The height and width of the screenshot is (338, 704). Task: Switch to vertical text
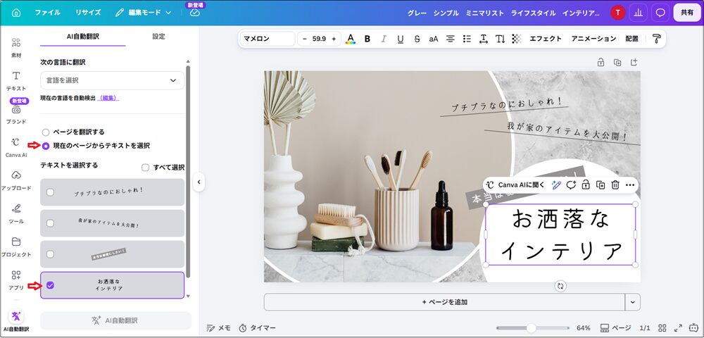pos(500,39)
